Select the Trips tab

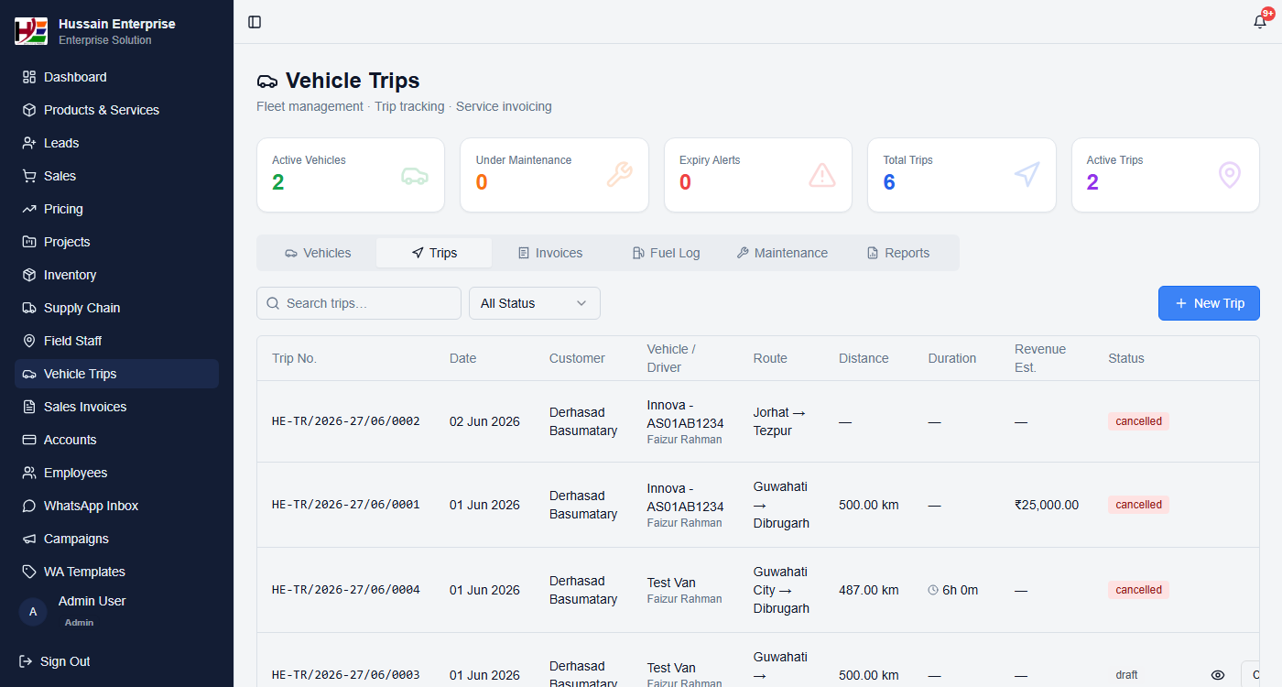(x=434, y=253)
